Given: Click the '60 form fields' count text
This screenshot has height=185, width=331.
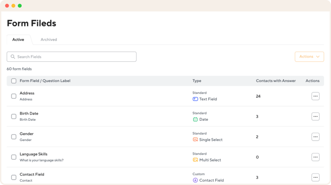Looking at the screenshot, I should click(x=19, y=69).
